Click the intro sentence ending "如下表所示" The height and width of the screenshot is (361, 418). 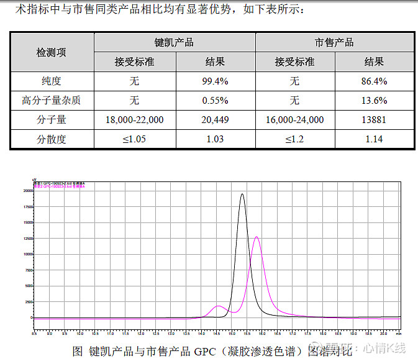click(160, 9)
